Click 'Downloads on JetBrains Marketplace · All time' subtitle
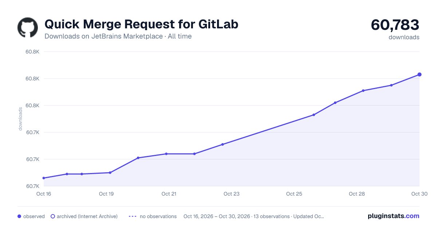Image resolution: width=437 pixels, height=229 pixels. coord(118,36)
